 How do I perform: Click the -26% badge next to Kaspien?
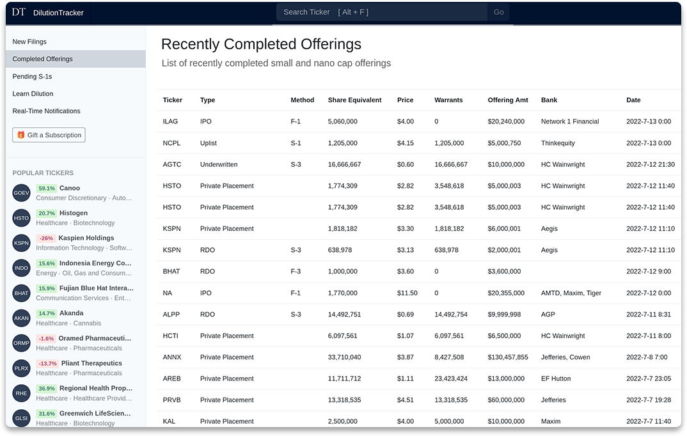coord(46,238)
